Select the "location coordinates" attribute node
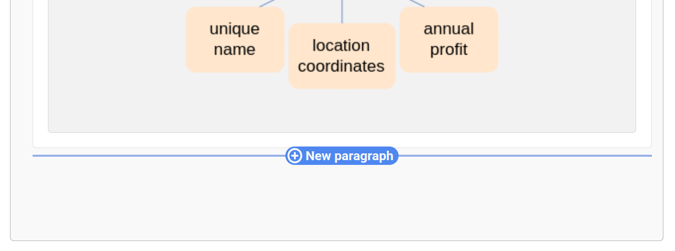The height and width of the screenshot is (251, 675). point(342,56)
